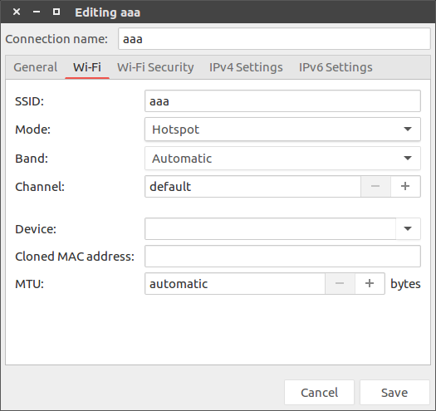This screenshot has width=436, height=411.
Task: Increase MTU with the plus button
Action: [x=370, y=284]
